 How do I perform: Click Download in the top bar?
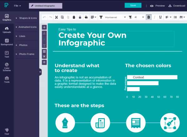tap(177, 6)
